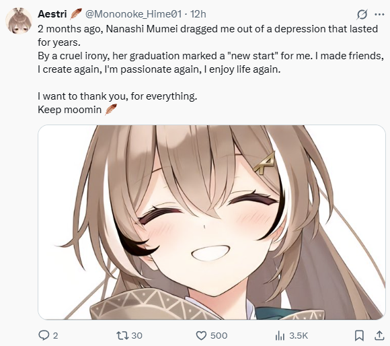Screen dimensions: 390x346
Task: Repost using the retweet arrows icon
Action: 122,335
